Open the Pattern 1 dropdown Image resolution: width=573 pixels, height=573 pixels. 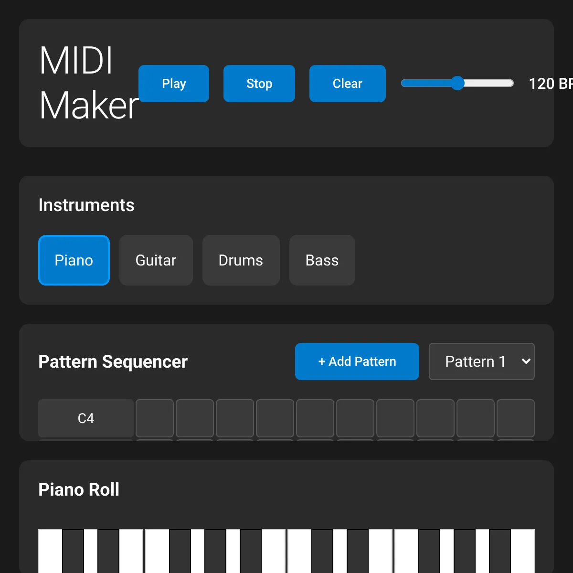tap(481, 361)
